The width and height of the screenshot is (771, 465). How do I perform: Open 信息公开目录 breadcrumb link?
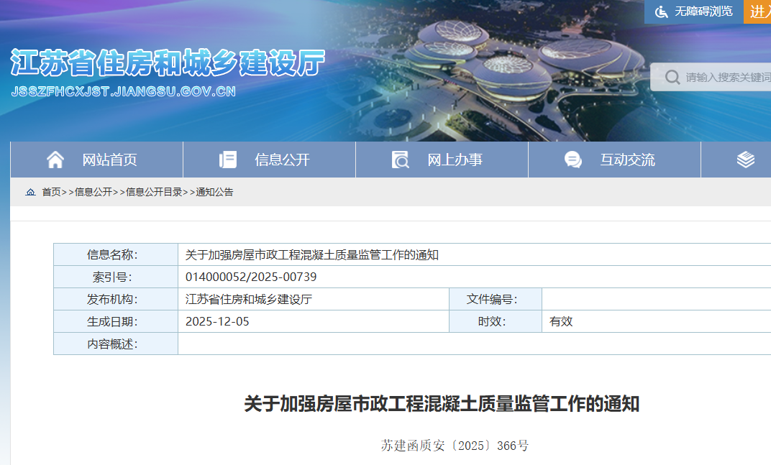[x=154, y=193]
